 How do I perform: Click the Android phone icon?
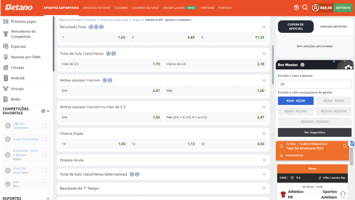click(x=6, y=78)
